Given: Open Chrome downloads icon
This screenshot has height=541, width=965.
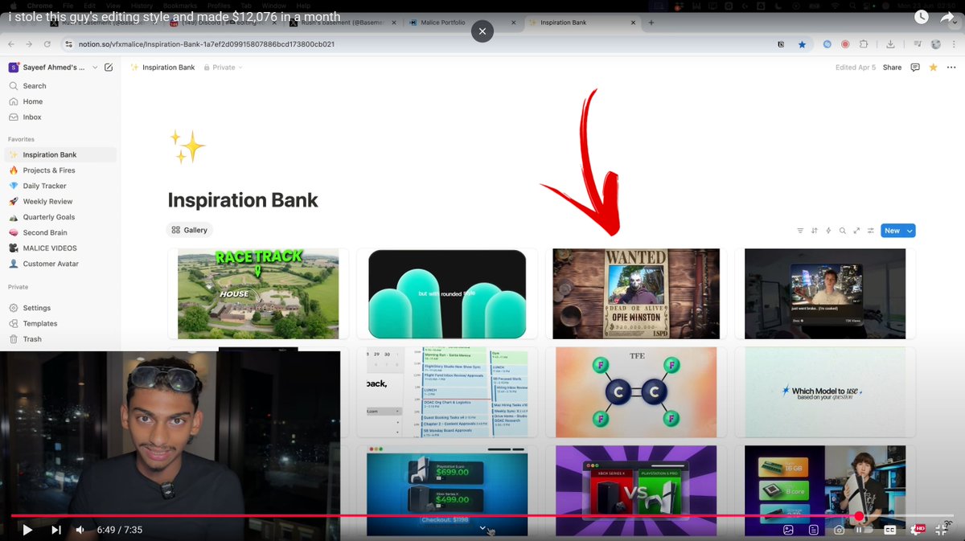Looking at the screenshot, I should 891,44.
